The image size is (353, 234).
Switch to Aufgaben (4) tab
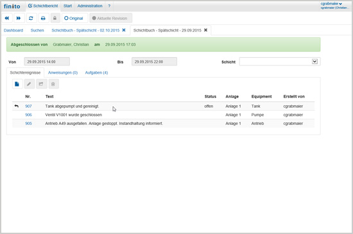[x=96, y=72]
